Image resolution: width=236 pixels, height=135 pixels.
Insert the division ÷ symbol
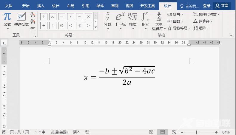pos(44,26)
